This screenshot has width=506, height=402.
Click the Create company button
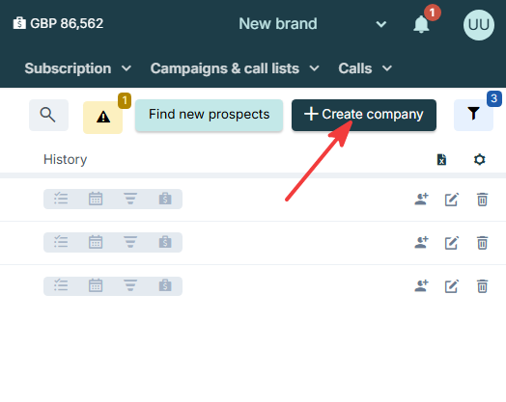(364, 115)
